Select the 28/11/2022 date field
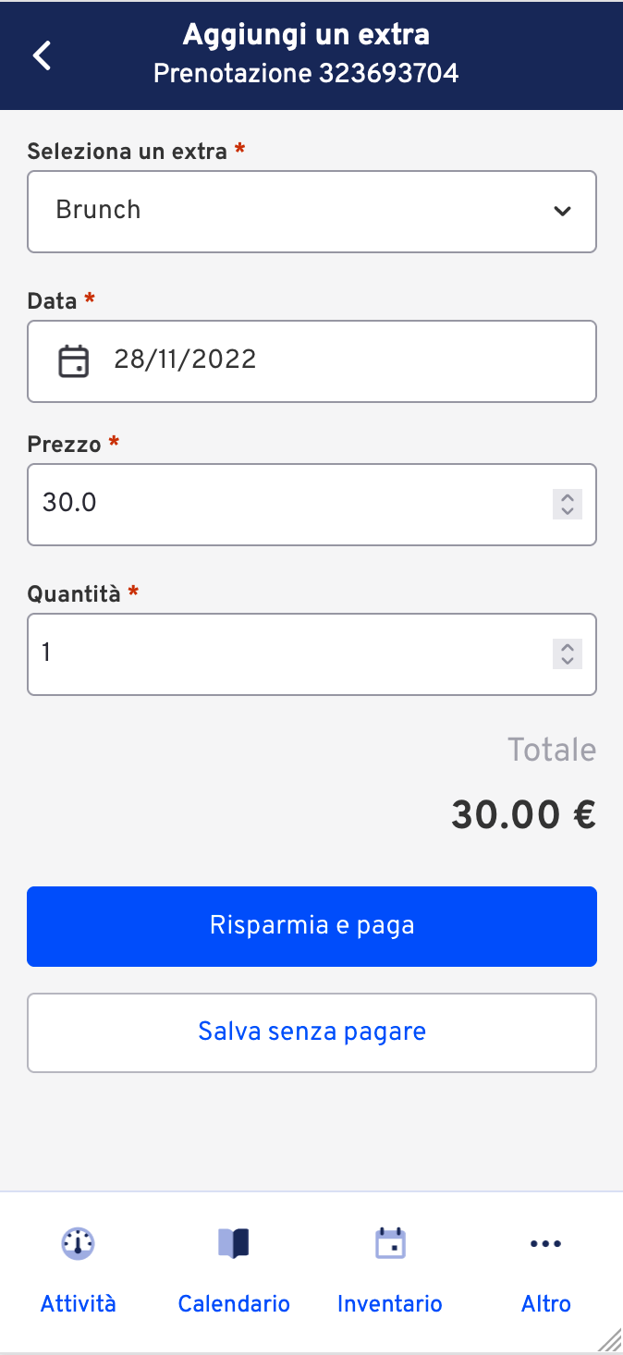 tap(311, 361)
